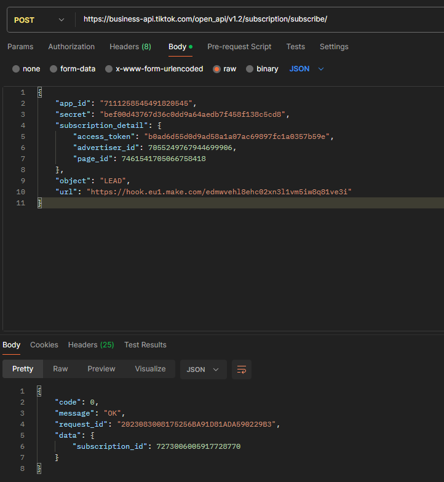View the Test Results tab
The height and width of the screenshot is (482, 444).
[x=145, y=345]
